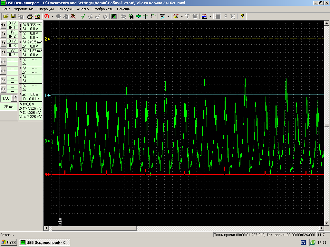Screen dimensions: 330x247
Task: Save the recording with the floppy disk icon
Action: [x=13, y=16]
